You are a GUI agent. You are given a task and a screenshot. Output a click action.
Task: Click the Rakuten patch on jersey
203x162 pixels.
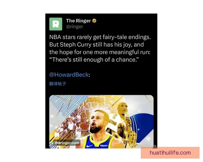(x=104, y=145)
